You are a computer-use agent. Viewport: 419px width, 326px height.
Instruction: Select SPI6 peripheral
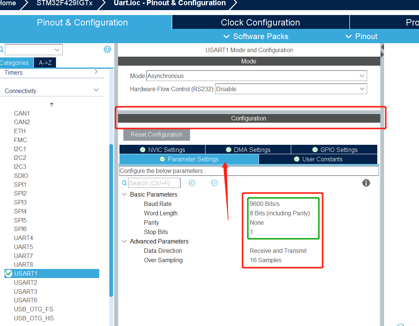tap(20, 229)
